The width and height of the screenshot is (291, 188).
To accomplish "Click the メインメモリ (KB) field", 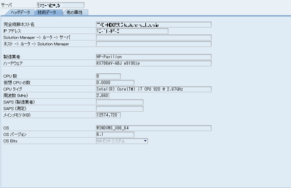I will [108, 115].
